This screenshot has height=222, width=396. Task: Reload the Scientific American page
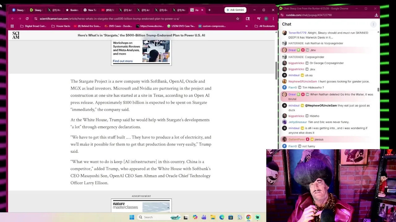pyautogui.click(x=27, y=18)
